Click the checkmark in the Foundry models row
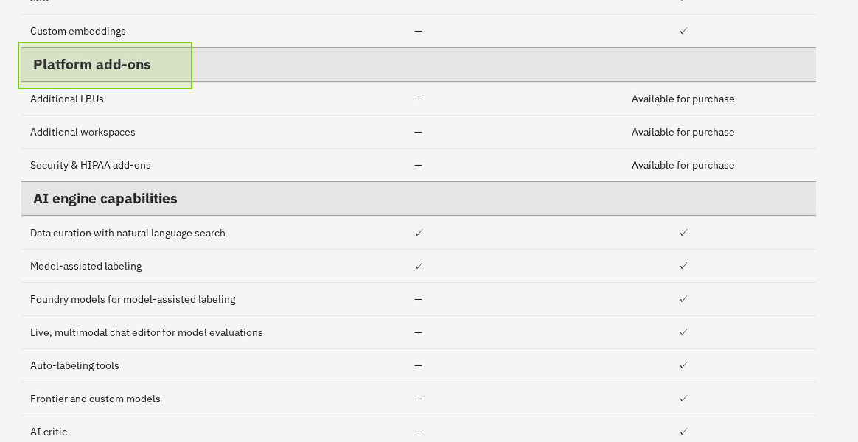The height and width of the screenshot is (442, 858). (x=683, y=299)
